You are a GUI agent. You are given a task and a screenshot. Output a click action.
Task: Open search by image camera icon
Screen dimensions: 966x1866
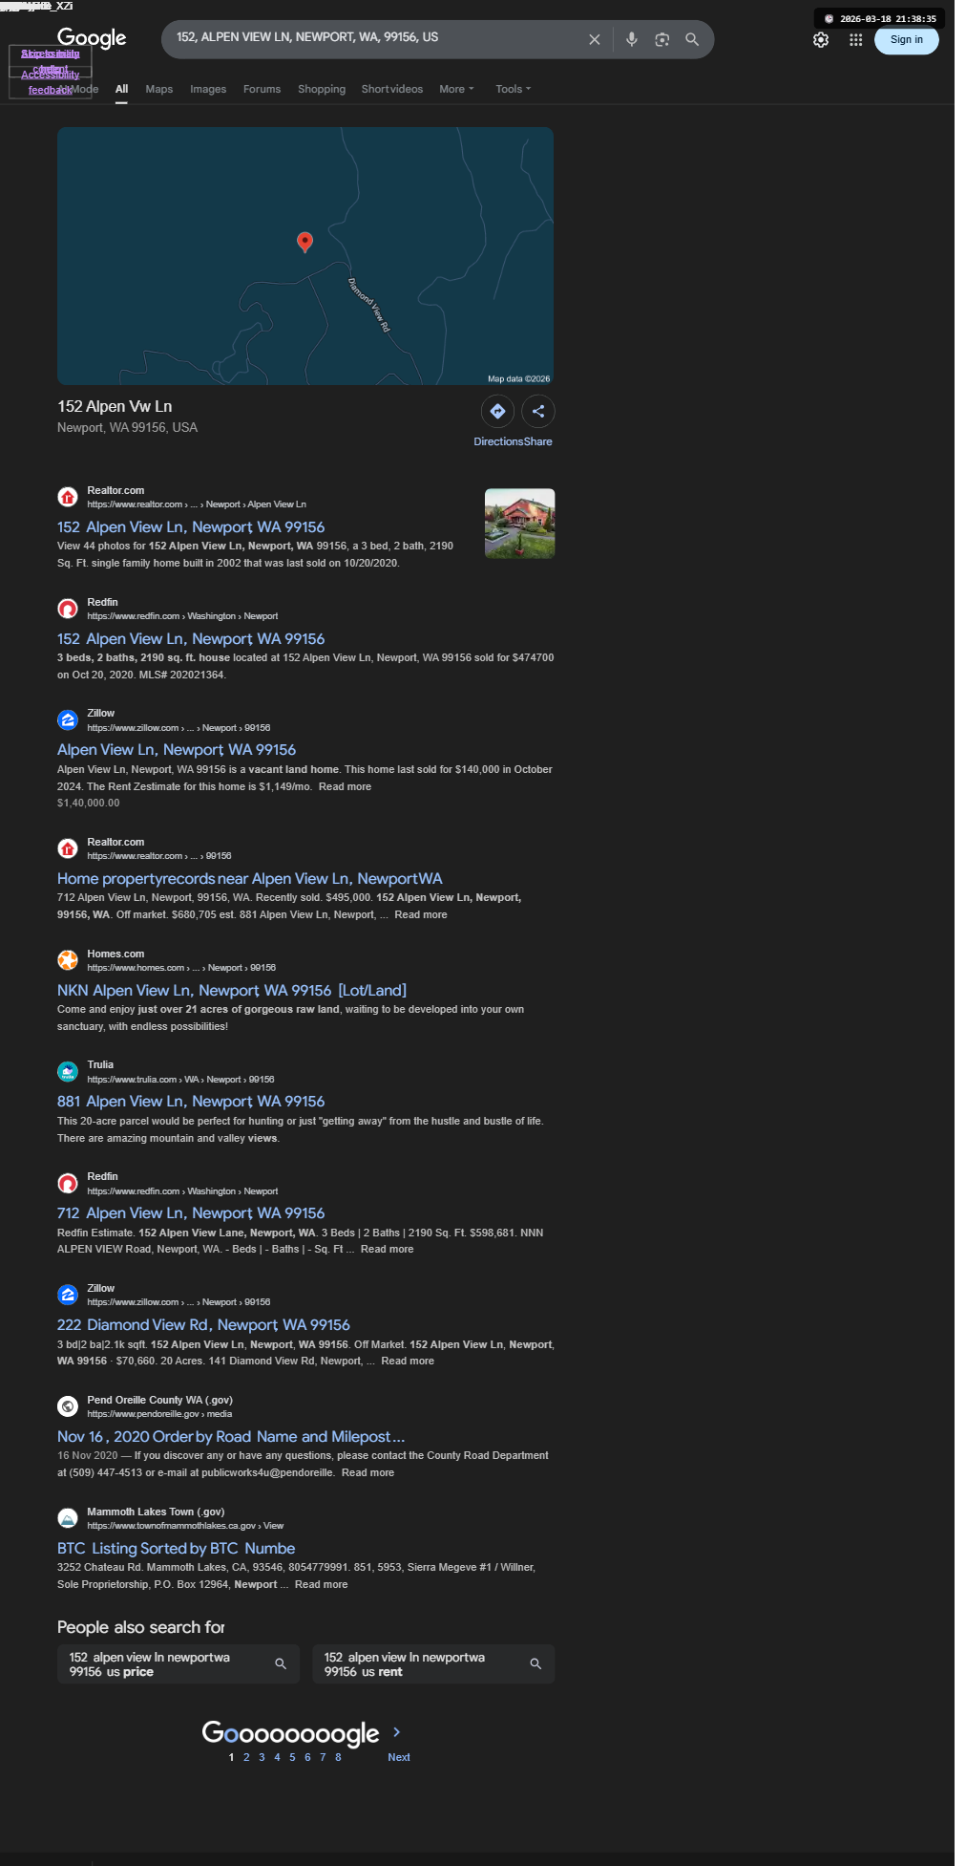point(661,39)
